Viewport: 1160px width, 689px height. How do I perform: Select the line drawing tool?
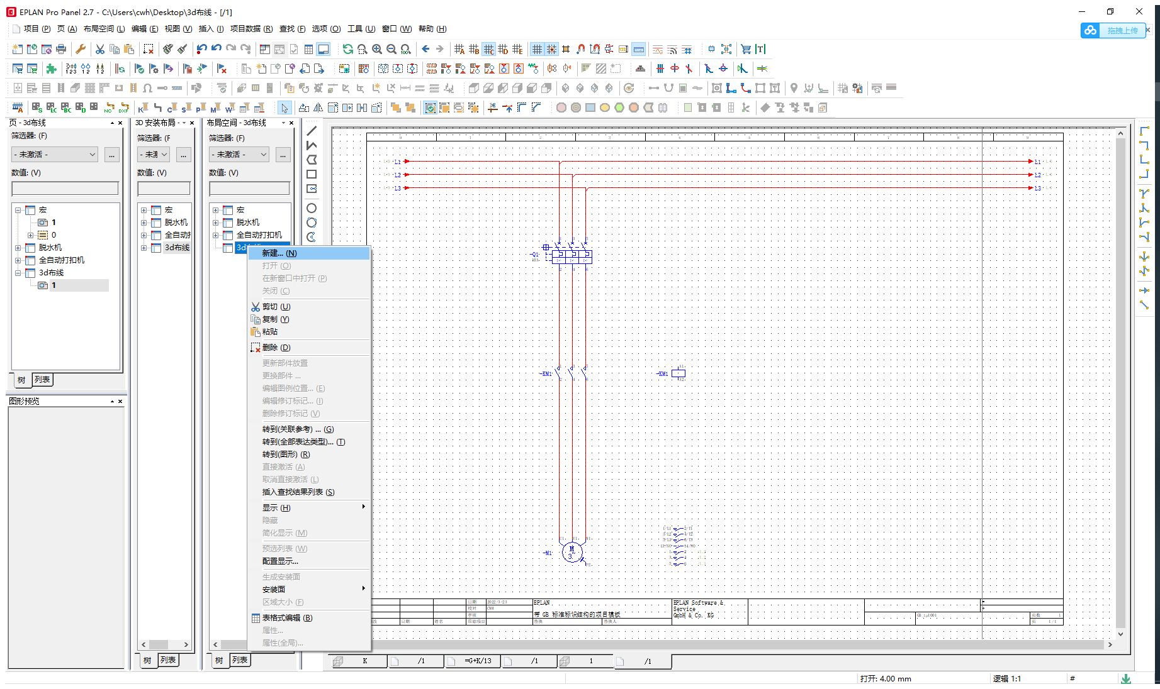(x=312, y=131)
